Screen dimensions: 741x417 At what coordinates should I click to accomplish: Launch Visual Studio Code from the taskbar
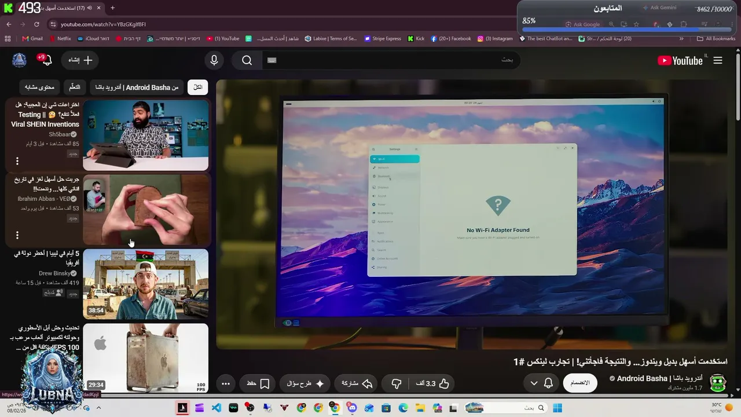tap(217, 408)
